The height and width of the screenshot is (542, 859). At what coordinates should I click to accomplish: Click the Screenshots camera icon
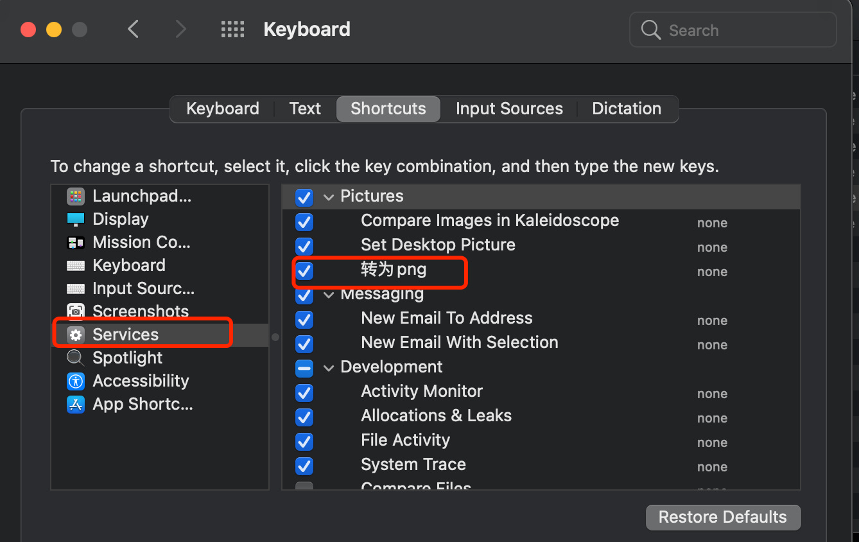(76, 312)
